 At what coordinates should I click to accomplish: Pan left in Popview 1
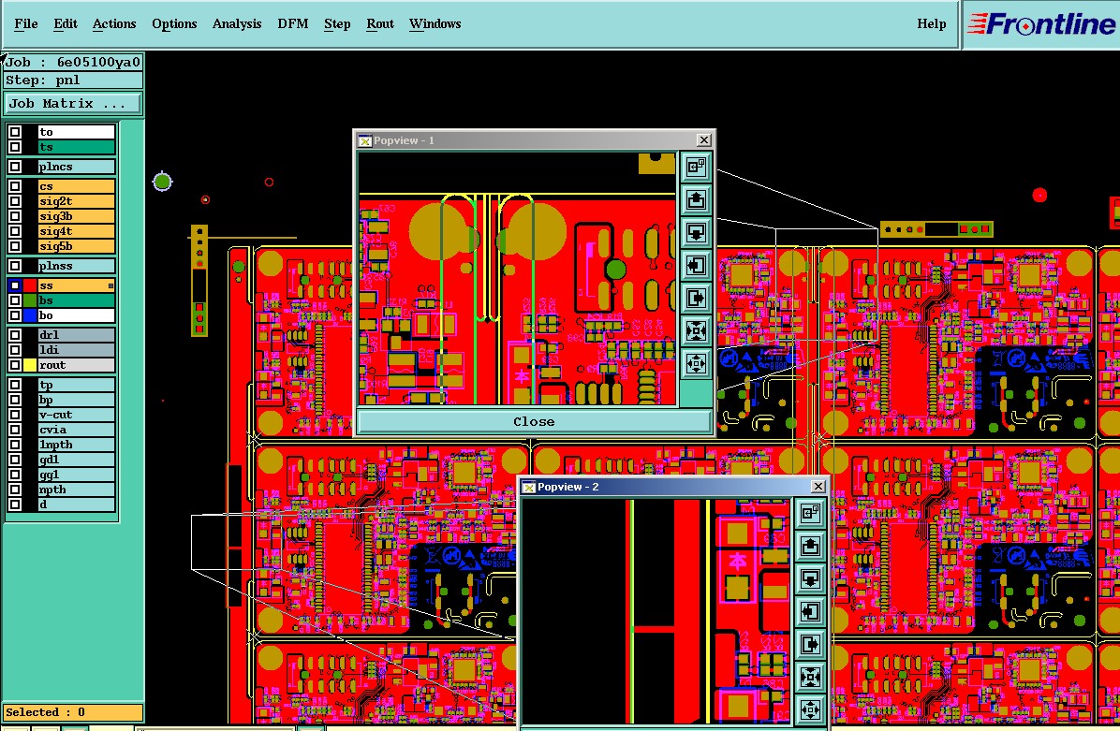696,266
